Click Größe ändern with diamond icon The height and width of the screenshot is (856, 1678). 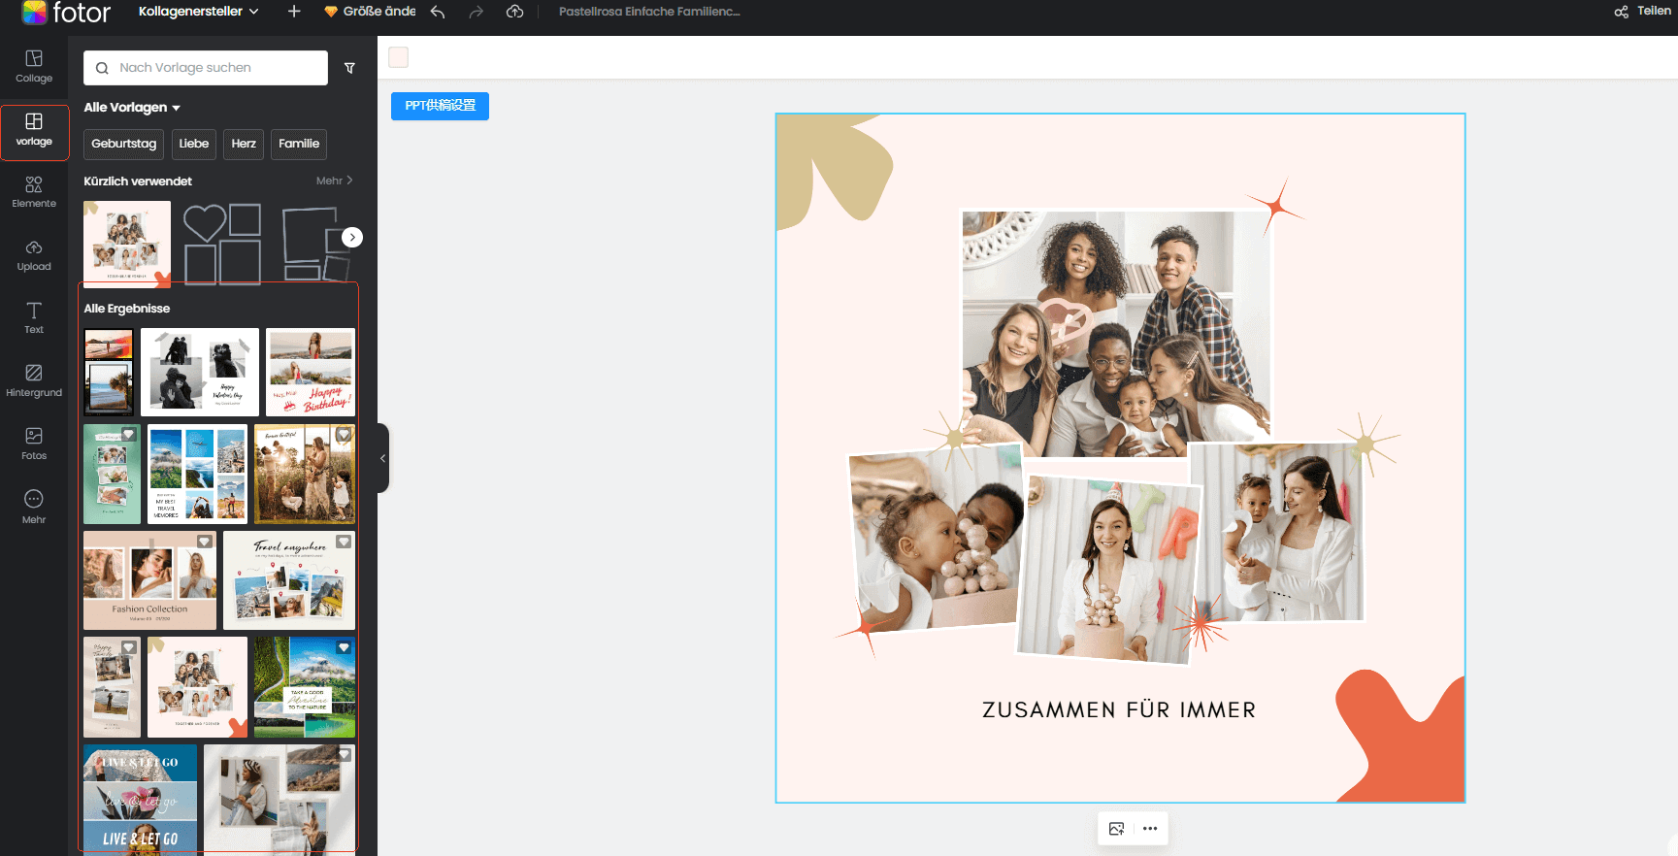(x=370, y=12)
